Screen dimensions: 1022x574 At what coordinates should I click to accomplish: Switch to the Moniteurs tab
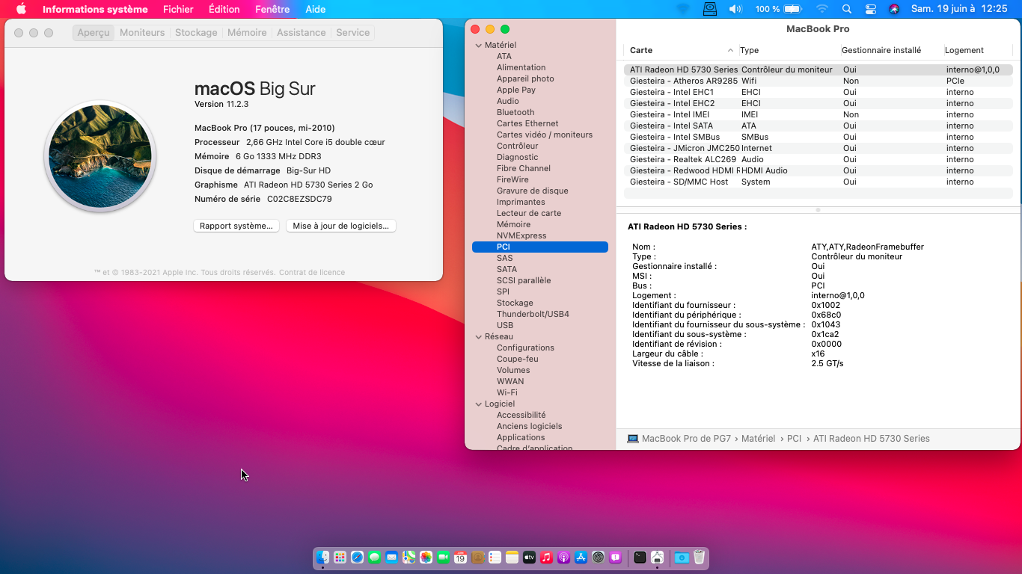pyautogui.click(x=142, y=33)
